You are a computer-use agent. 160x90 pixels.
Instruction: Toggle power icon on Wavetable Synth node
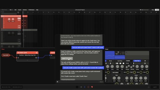[x=36, y=53]
